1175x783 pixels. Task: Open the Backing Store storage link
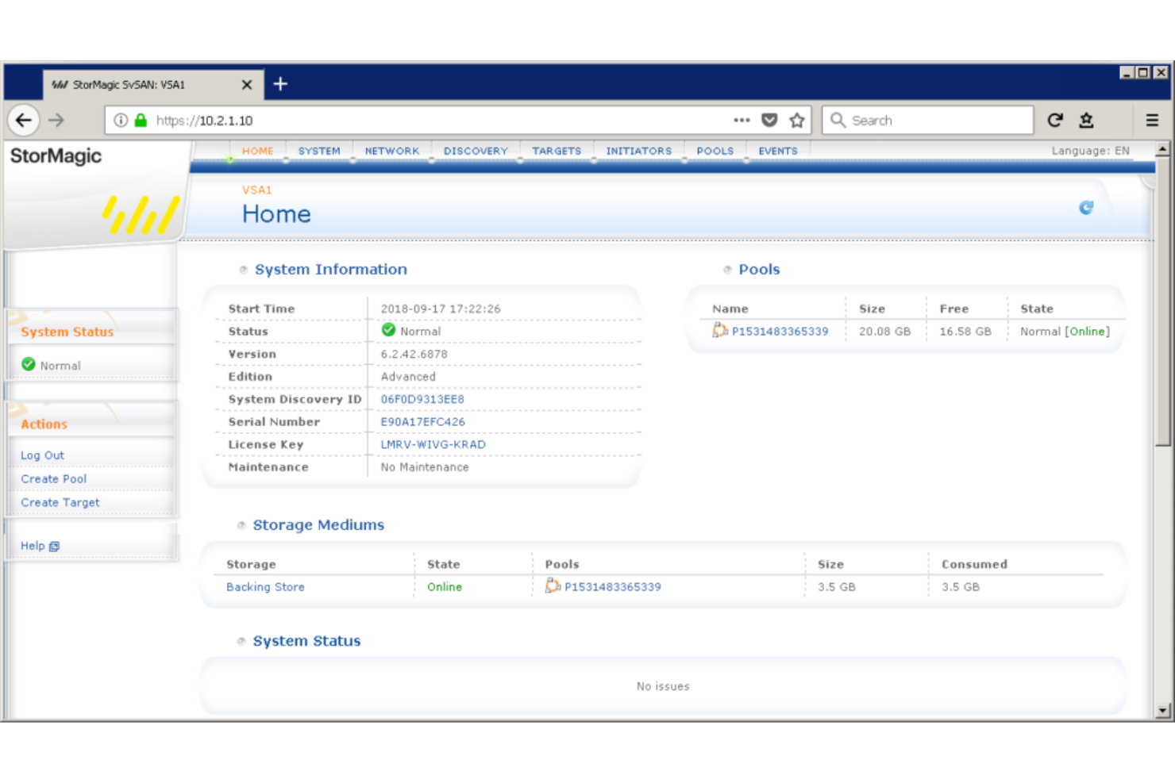point(264,586)
